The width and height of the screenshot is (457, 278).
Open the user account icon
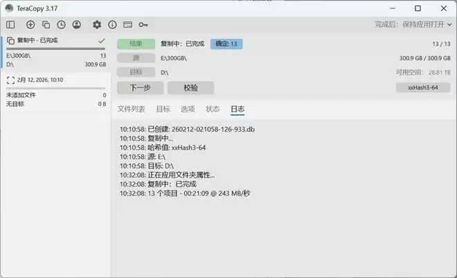point(77,25)
